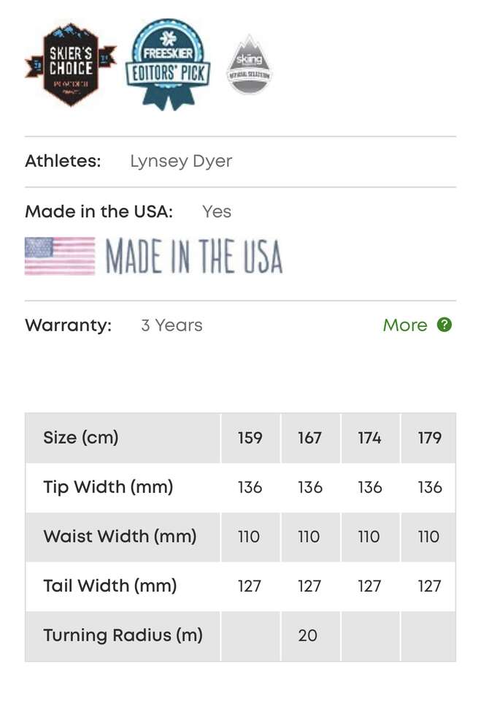Click the Warranty label

point(69,325)
